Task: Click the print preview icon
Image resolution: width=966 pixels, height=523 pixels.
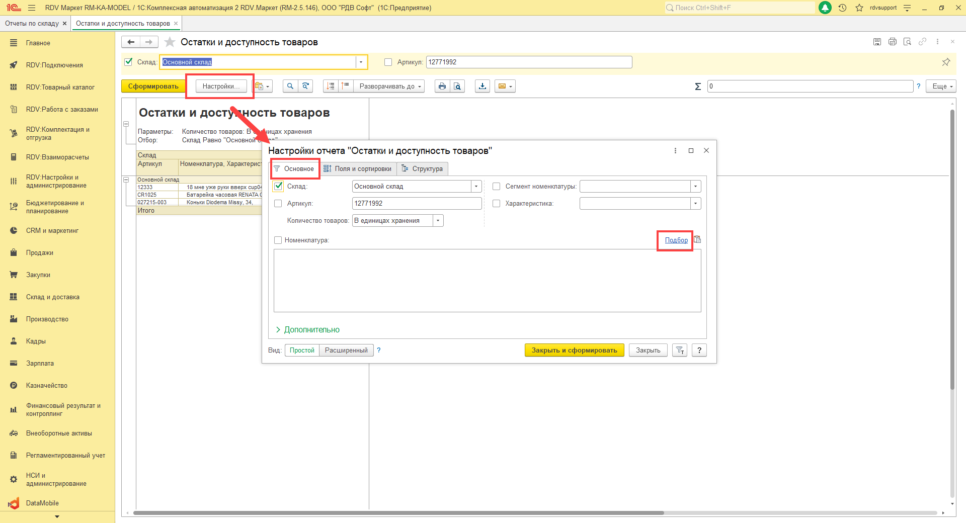Action: pyautogui.click(x=457, y=86)
